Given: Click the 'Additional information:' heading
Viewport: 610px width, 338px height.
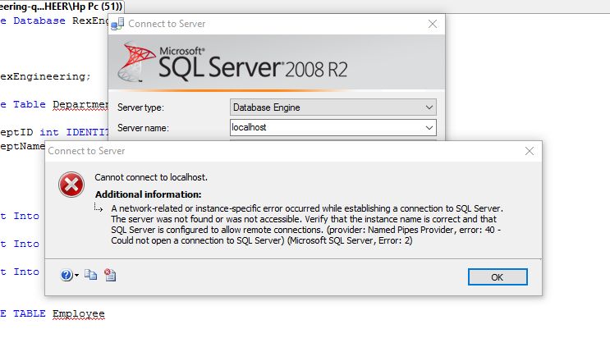Looking at the screenshot, I should click(149, 194).
